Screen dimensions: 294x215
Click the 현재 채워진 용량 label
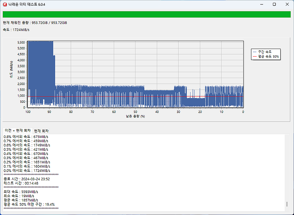pos(35,23)
